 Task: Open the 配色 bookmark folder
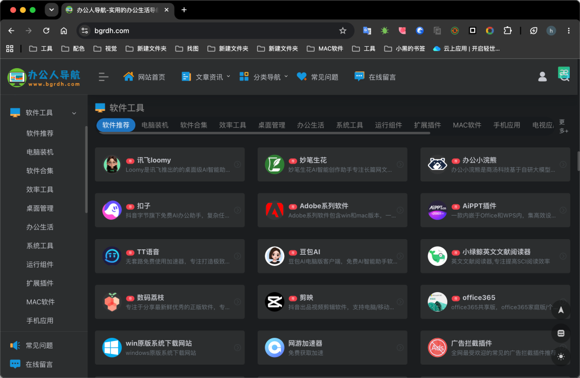(x=73, y=49)
